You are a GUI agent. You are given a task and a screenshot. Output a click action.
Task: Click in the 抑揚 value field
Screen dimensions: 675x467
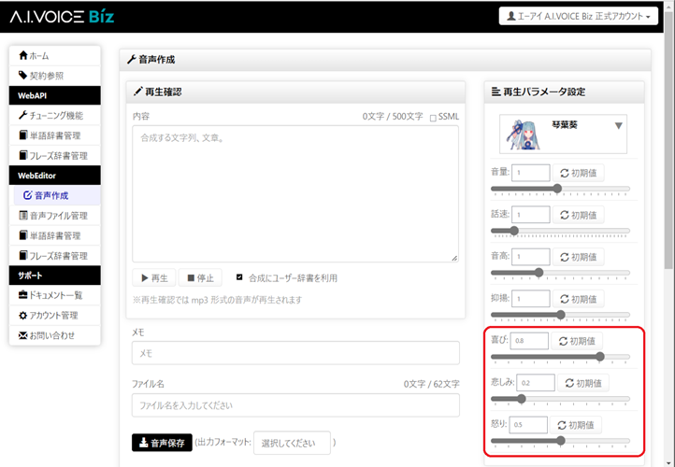(531, 299)
